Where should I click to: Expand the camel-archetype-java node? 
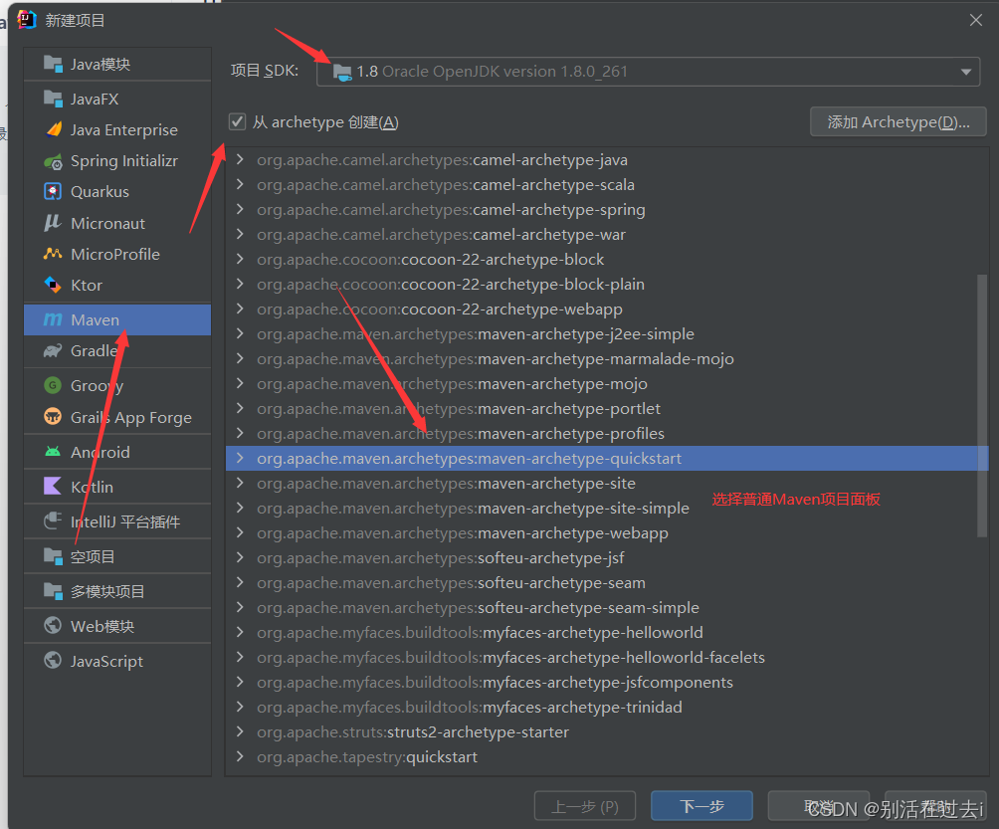tap(240, 159)
